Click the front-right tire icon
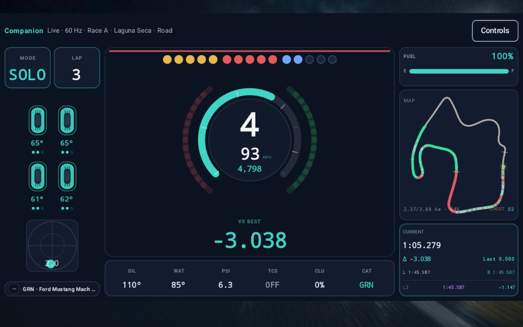 pyautogui.click(x=67, y=120)
